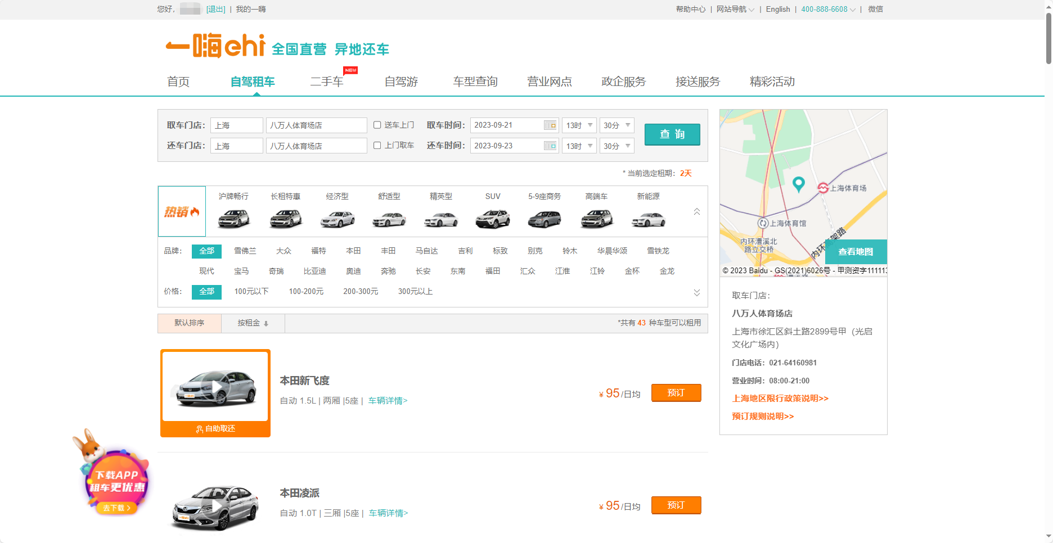Open pickup date calendar icon
Image resolution: width=1053 pixels, height=543 pixels.
pyautogui.click(x=550, y=125)
